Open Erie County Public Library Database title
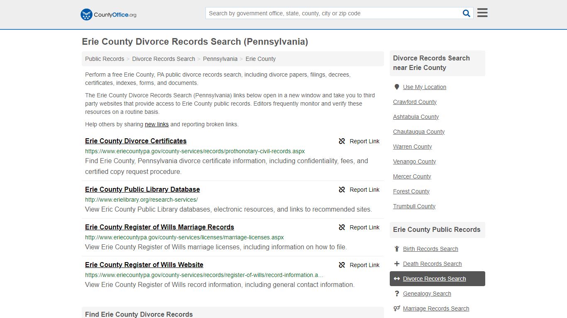The width and height of the screenshot is (567, 318). click(x=142, y=189)
